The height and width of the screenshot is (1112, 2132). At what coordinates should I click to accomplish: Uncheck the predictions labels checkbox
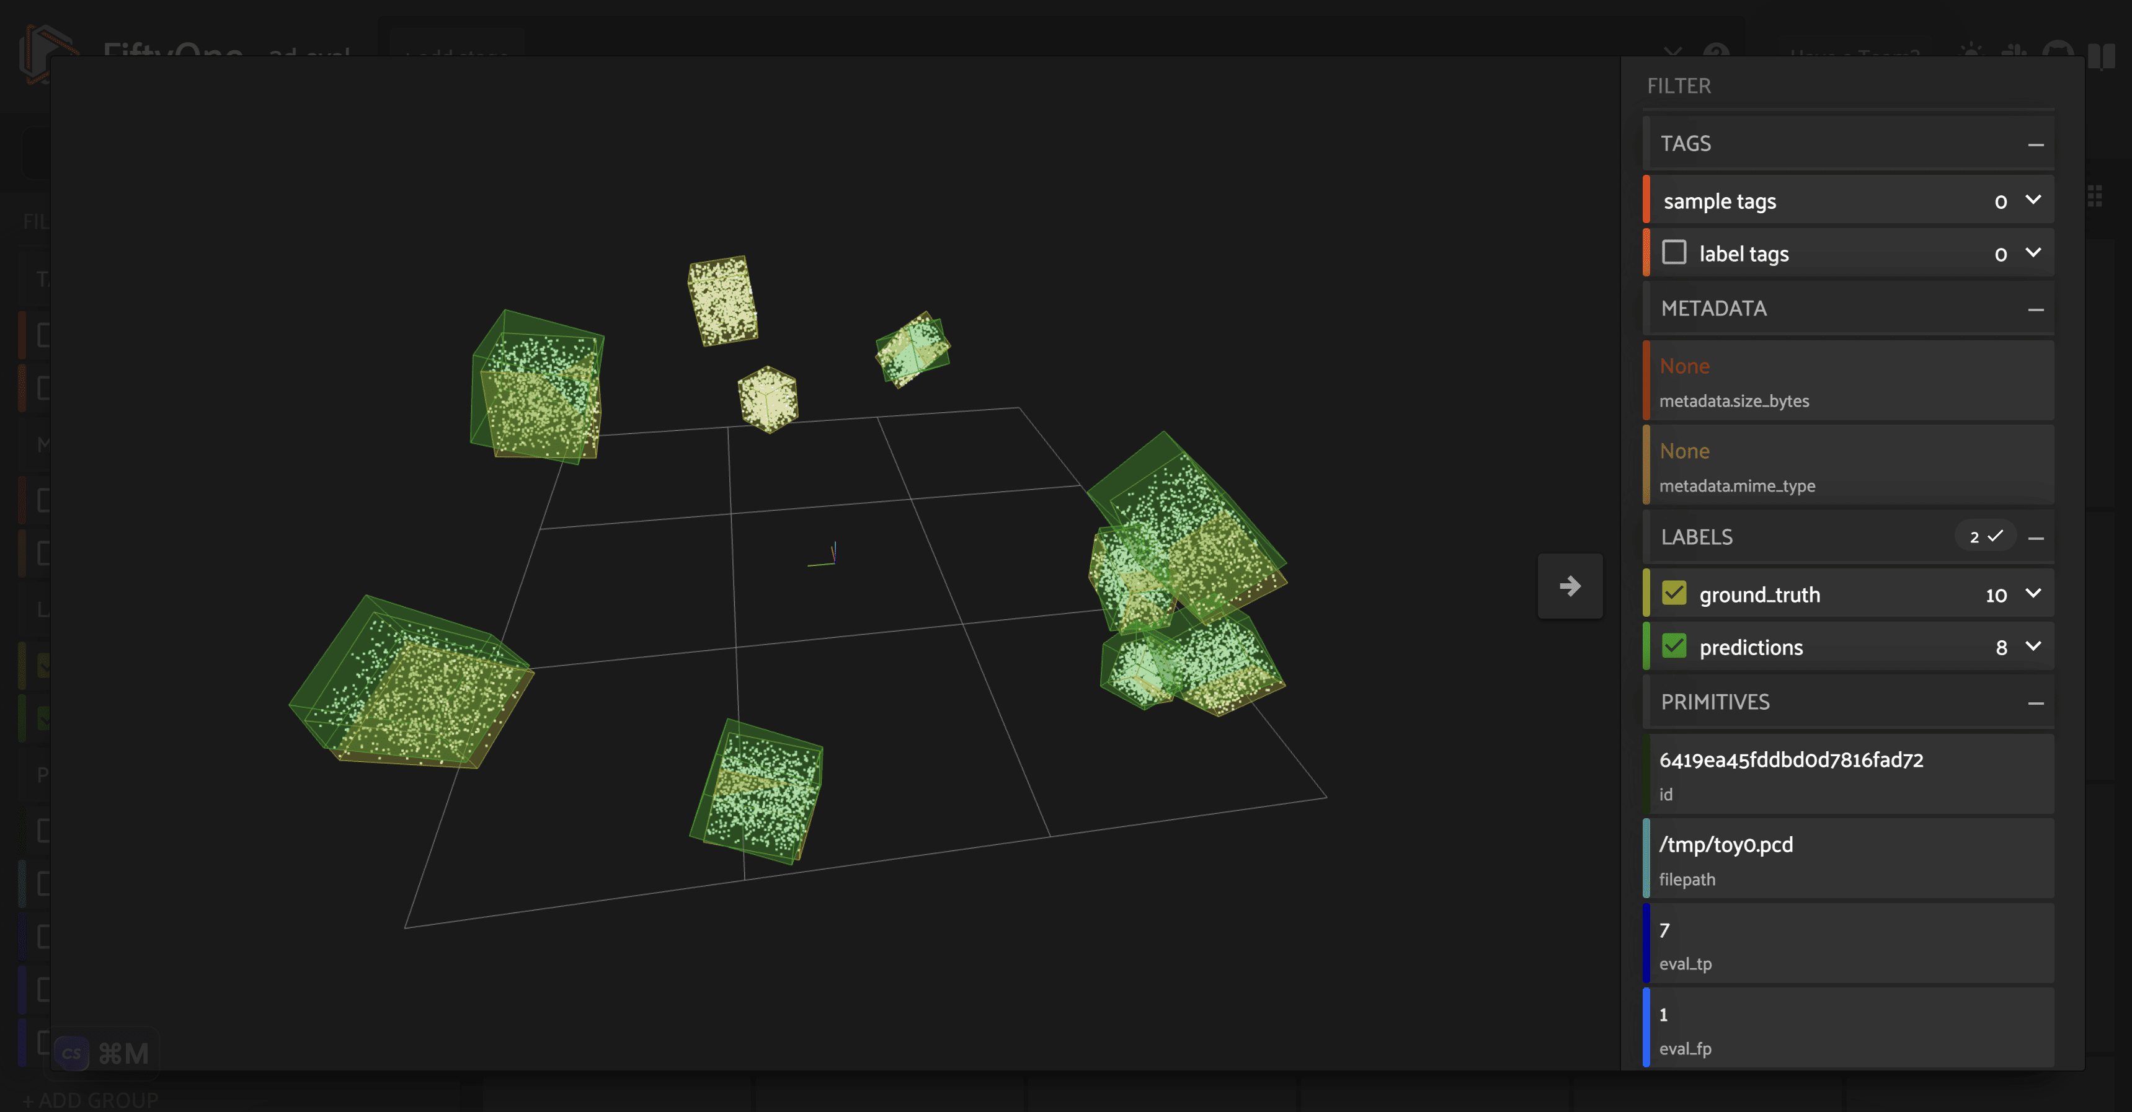(1674, 646)
